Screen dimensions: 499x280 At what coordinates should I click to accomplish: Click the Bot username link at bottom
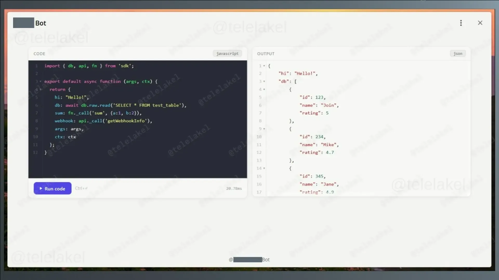[249, 260]
